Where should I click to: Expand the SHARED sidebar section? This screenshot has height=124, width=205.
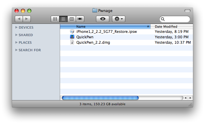pyautogui.click(x=16, y=35)
